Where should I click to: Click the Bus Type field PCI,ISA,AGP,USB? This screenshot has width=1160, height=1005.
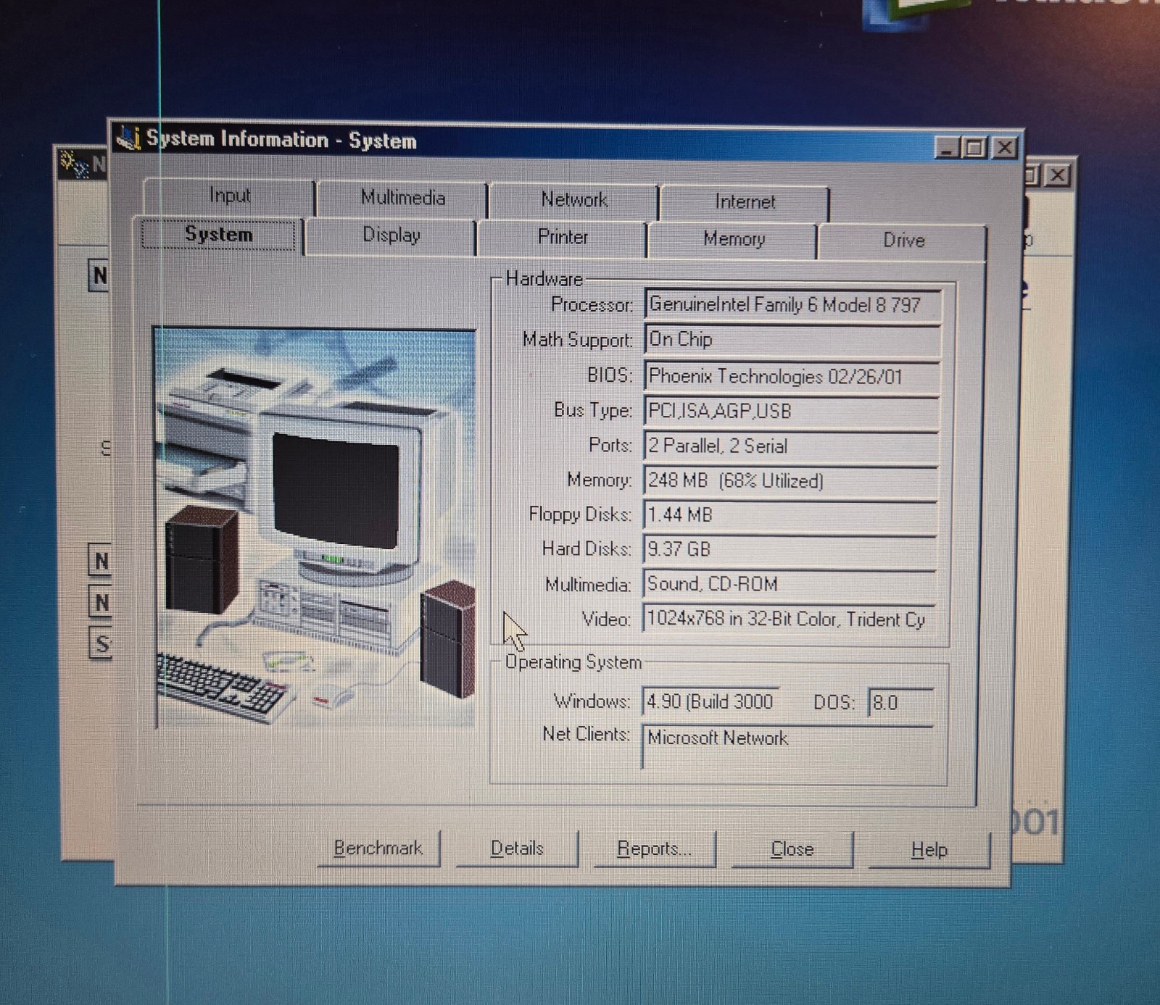pyautogui.click(x=791, y=412)
